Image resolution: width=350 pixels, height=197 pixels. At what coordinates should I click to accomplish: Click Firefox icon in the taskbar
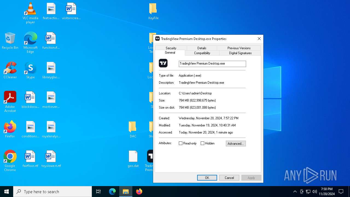[x=139, y=192]
